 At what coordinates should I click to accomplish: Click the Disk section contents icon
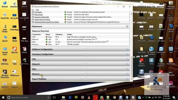coord(86,69)
